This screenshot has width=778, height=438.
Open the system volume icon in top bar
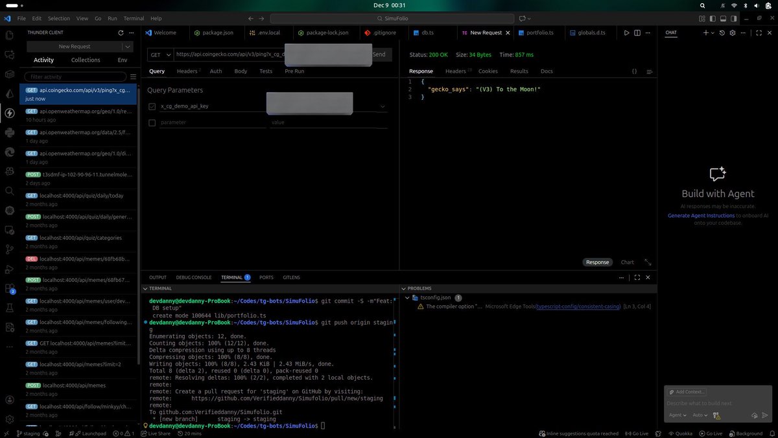757,5
